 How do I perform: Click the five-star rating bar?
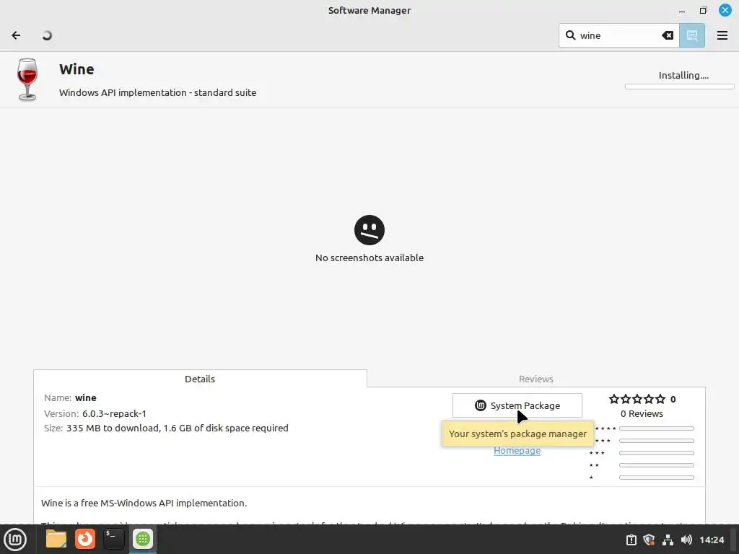(657, 428)
